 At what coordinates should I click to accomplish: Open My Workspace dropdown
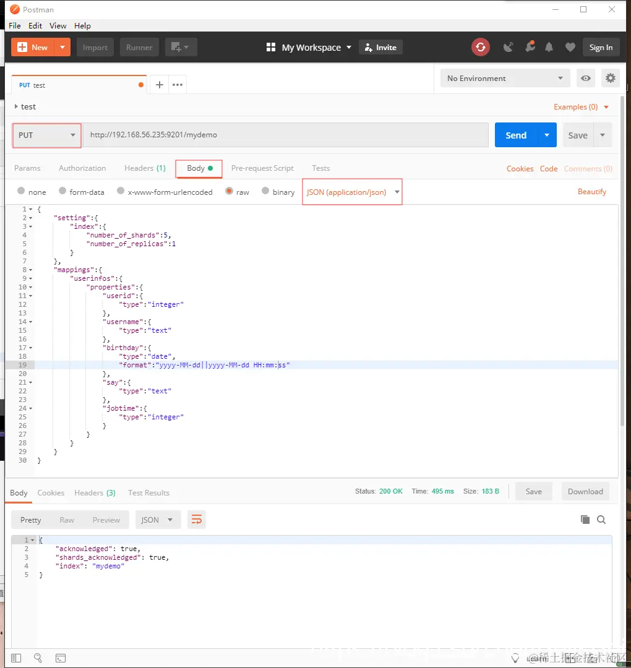click(x=316, y=47)
